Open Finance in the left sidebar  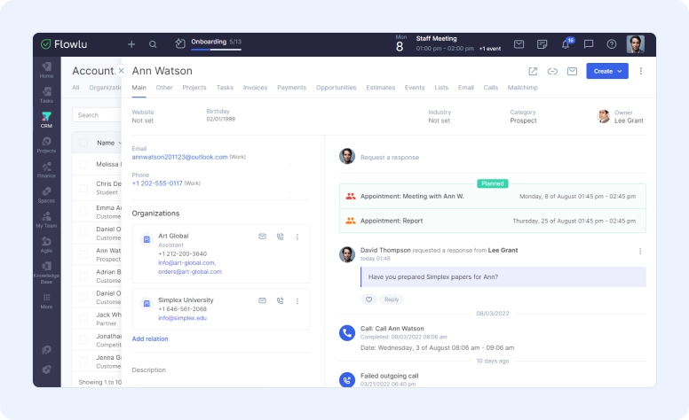pos(46,169)
